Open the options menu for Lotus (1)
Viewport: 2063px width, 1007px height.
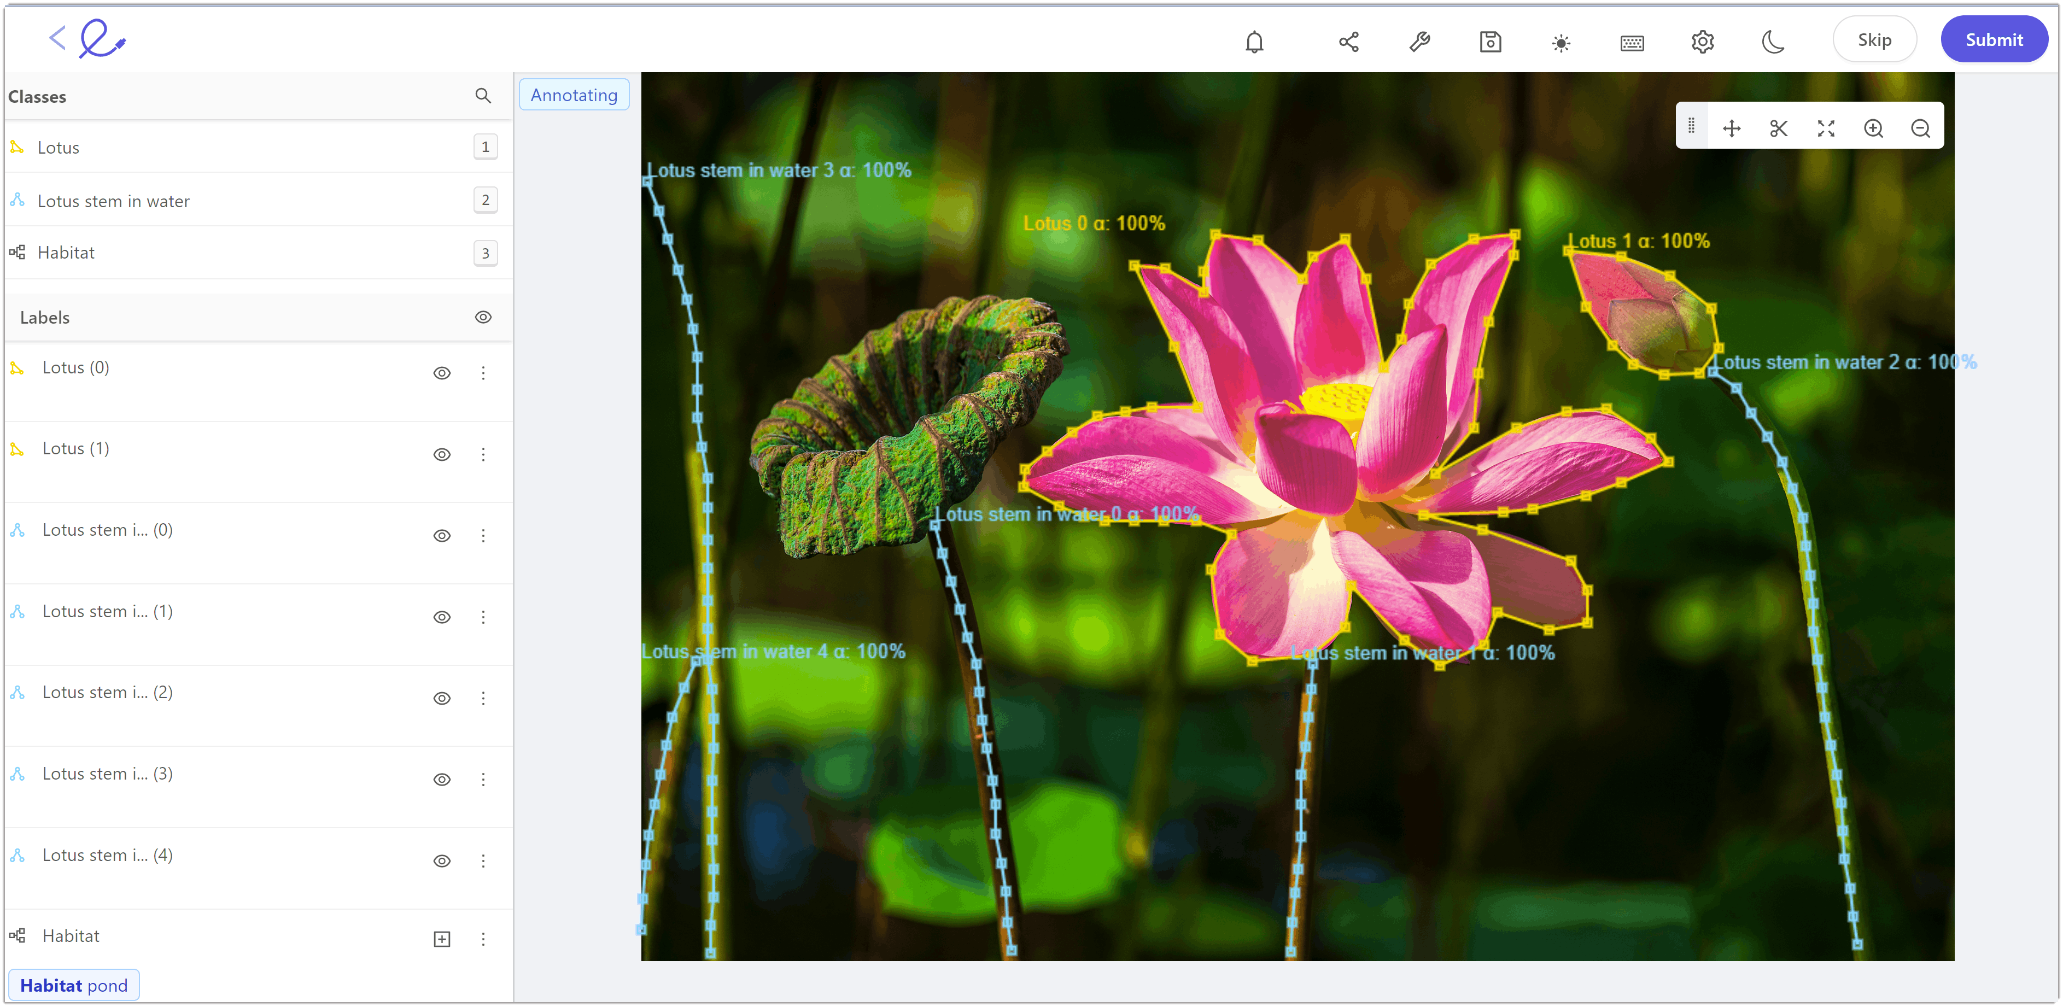point(484,454)
